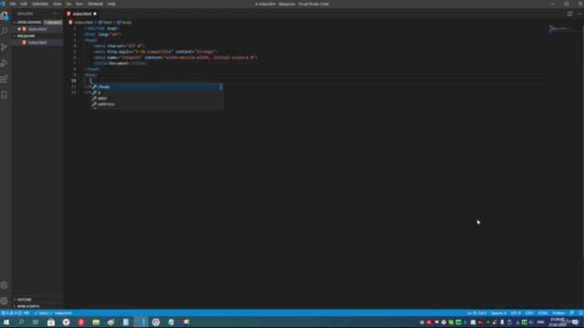
Task: Click index.html in the breadcrumb
Action: [x=83, y=22]
